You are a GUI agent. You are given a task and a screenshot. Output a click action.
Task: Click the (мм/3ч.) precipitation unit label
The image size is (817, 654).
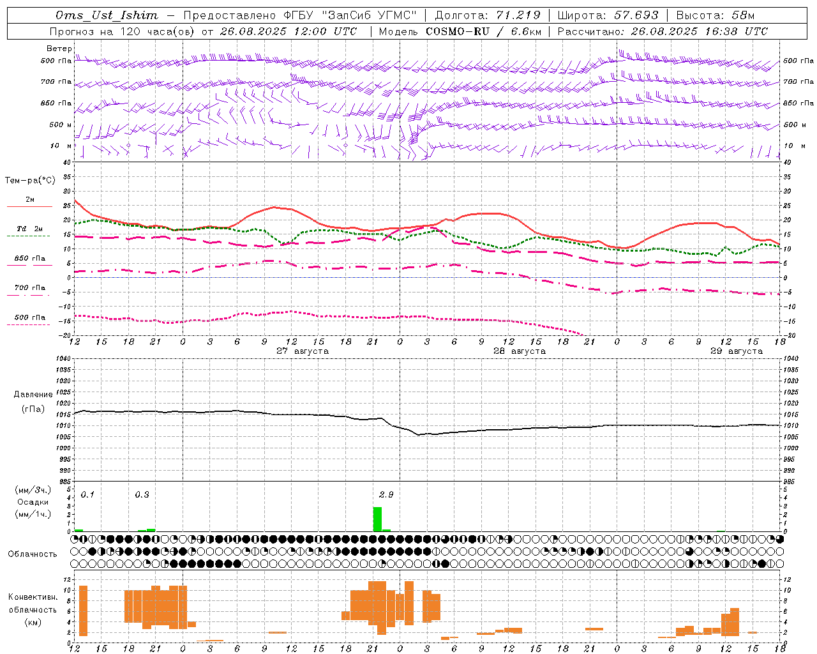click(33, 490)
